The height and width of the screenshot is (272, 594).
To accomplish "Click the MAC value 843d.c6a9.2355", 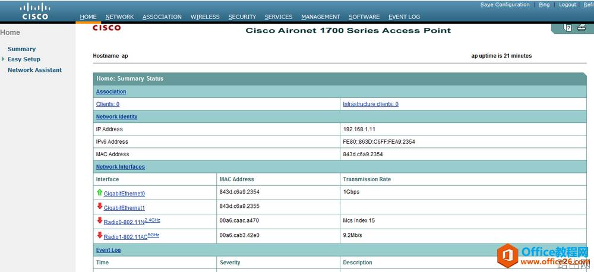I will [x=239, y=206].
